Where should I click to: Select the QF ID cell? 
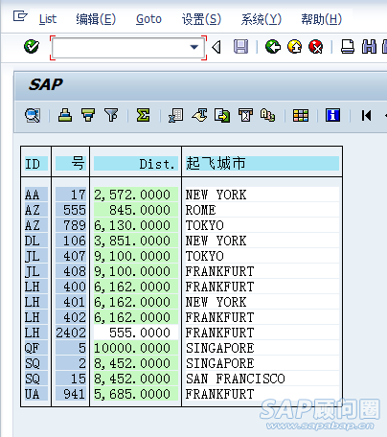(36, 348)
